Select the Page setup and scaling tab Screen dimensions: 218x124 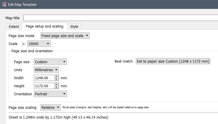44,26
